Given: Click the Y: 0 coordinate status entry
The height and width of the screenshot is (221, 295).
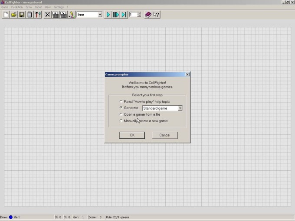Looking at the screenshot, I should [67, 217].
